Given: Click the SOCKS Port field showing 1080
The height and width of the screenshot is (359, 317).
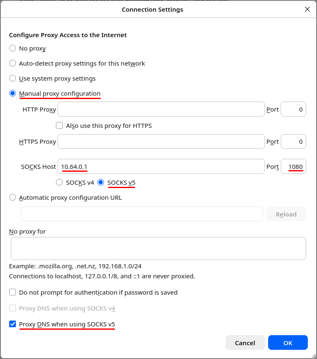Looking at the screenshot, I should pyautogui.click(x=293, y=166).
